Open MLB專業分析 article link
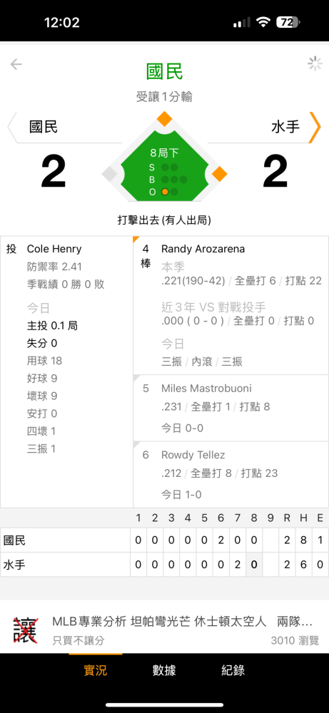329x713 pixels. point(186,630)
